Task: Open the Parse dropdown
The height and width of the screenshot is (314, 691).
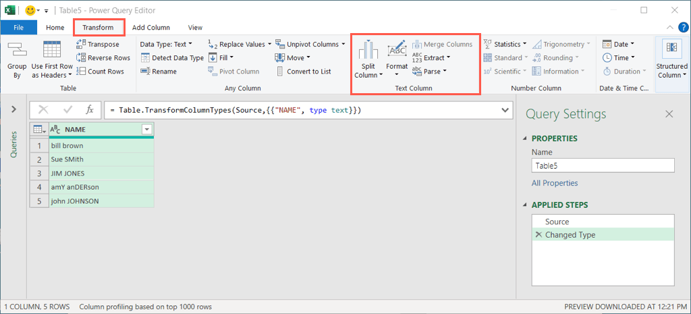Action: [x=430, y=72]
